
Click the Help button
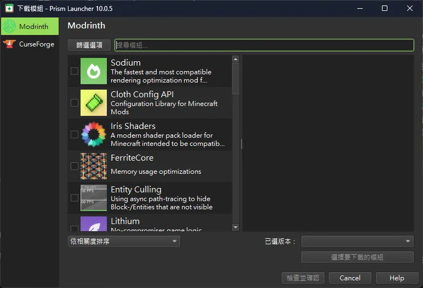click(x=397, y=278)
